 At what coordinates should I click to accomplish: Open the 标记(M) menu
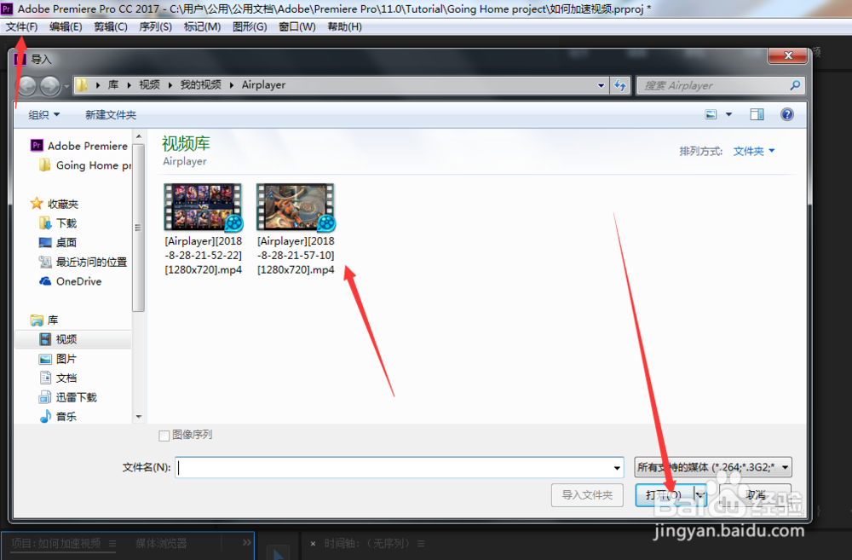coord(202,26)
